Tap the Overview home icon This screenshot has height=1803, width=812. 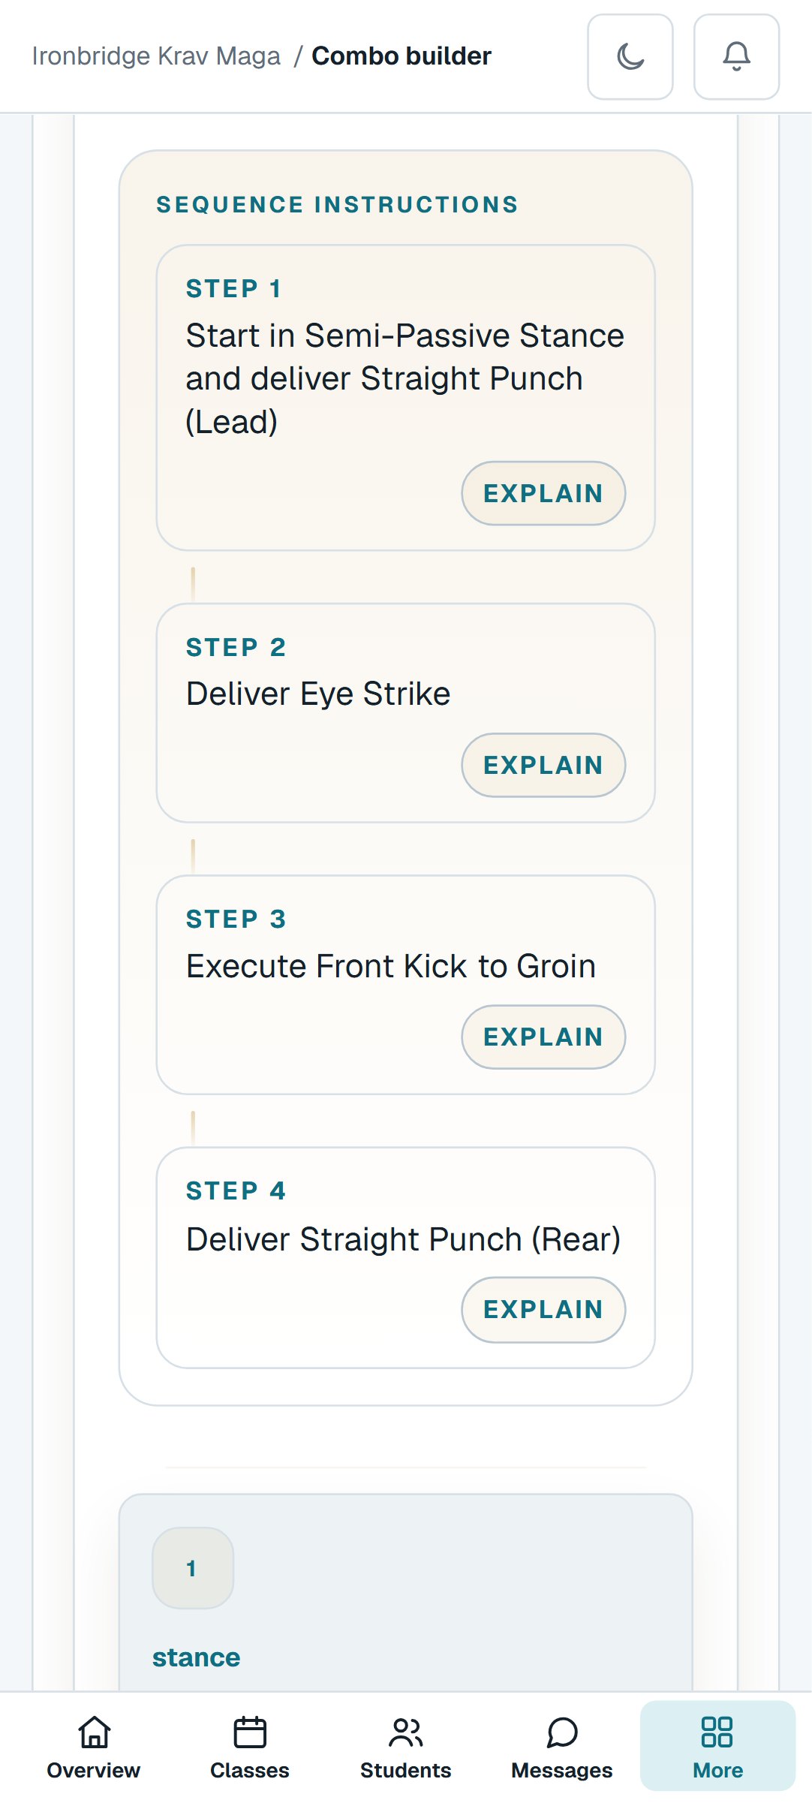click(x=94, y=1732)
